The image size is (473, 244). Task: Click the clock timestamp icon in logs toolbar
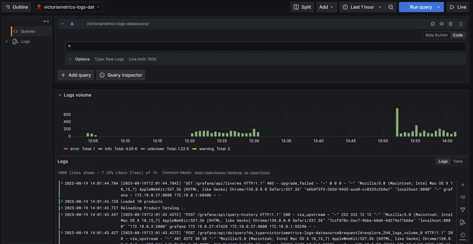point(463,235)
